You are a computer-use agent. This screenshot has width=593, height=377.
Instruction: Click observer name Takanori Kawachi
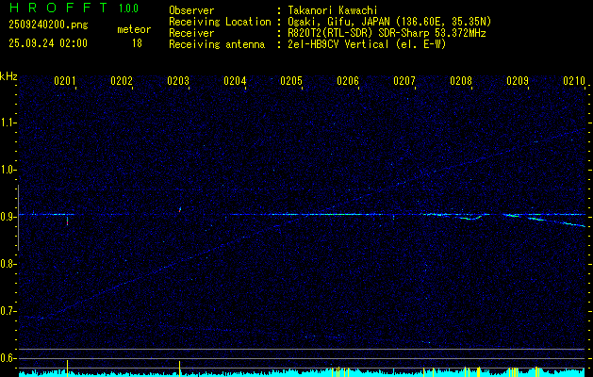(333, 10)
